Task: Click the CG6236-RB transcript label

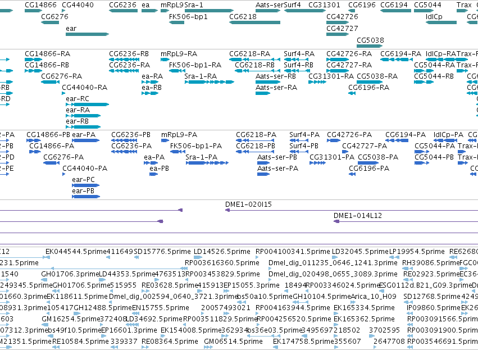Action: coord(129,54)
